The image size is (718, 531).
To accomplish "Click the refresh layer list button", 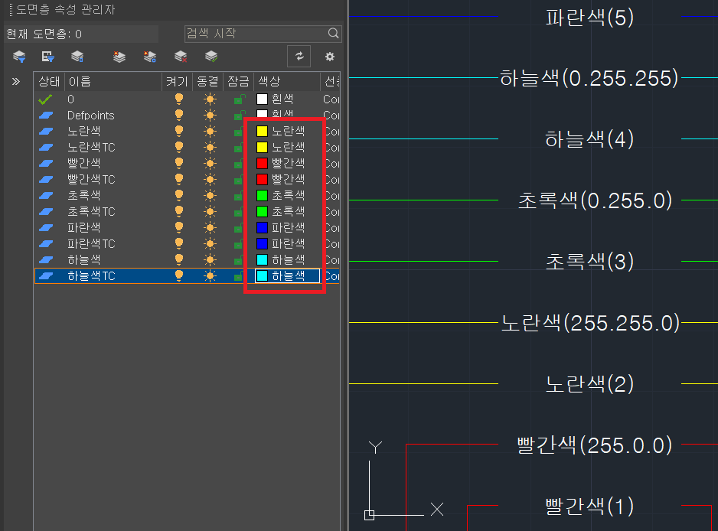I will pos(299,57).
